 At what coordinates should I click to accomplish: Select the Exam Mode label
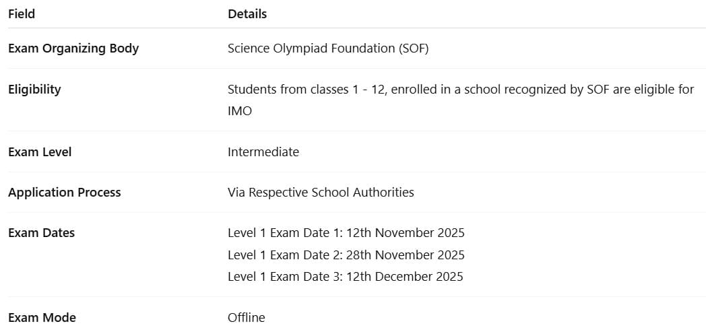42,318
